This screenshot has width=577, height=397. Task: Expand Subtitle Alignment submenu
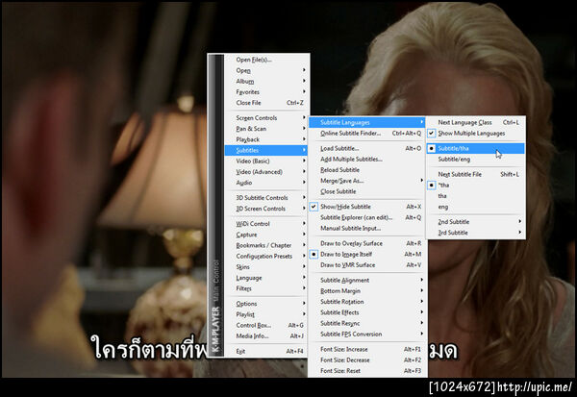366,280
